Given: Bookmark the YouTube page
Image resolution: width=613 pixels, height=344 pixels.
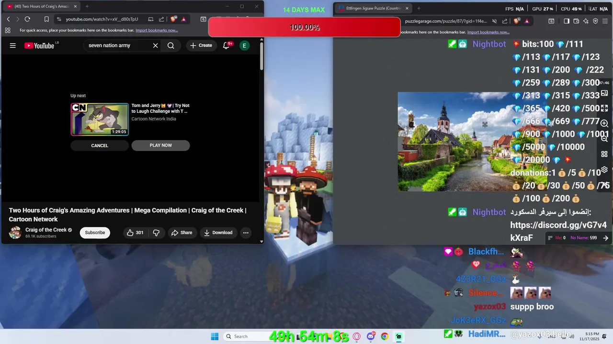Looking at the screenshot, I should 46,19.
